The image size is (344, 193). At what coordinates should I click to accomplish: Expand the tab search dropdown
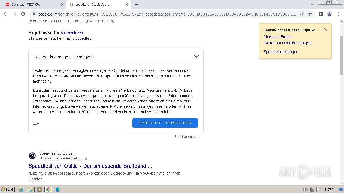[312, 5]
